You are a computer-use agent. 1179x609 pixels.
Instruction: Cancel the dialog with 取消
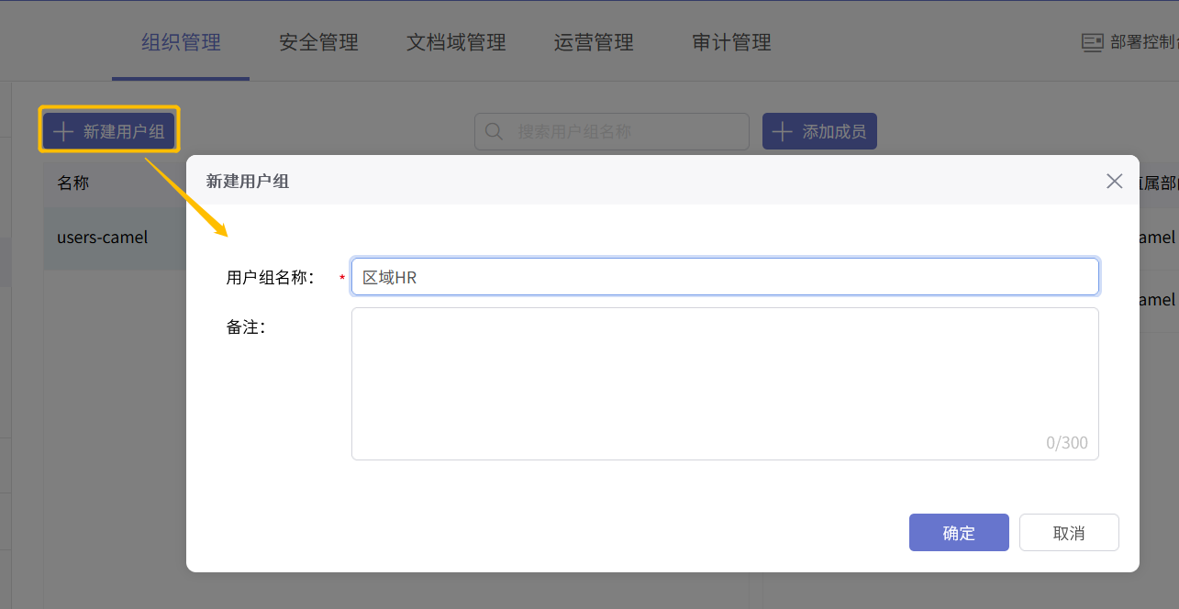(1069, 533)
